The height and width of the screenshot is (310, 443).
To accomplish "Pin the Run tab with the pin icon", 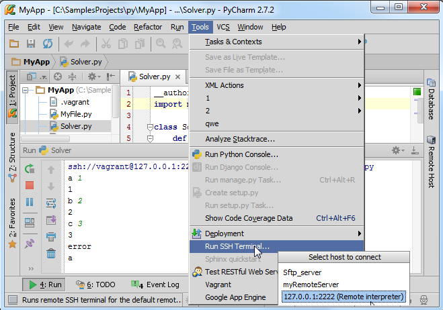I will (x=30, y=244).
